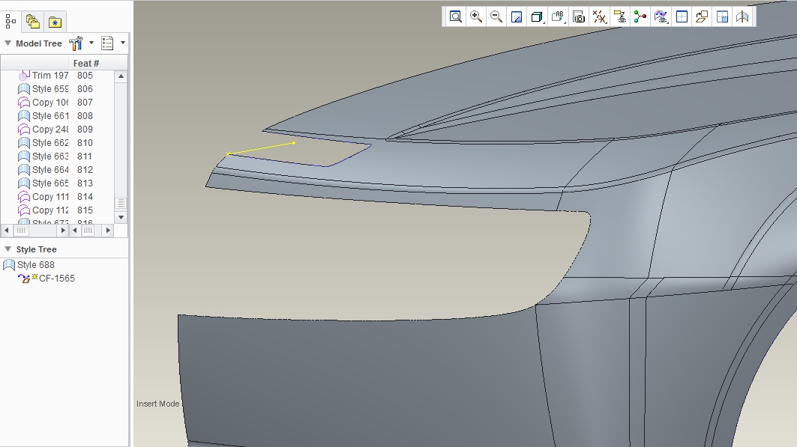Open dropdown arrow next to Show list icon
The width and height of the screenshot is (797, 447).
(123, 43)
